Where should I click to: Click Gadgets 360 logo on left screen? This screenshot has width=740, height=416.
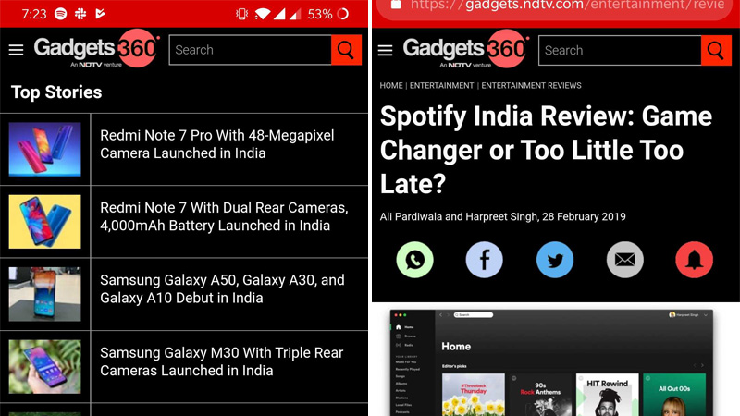tap(97, 49)
